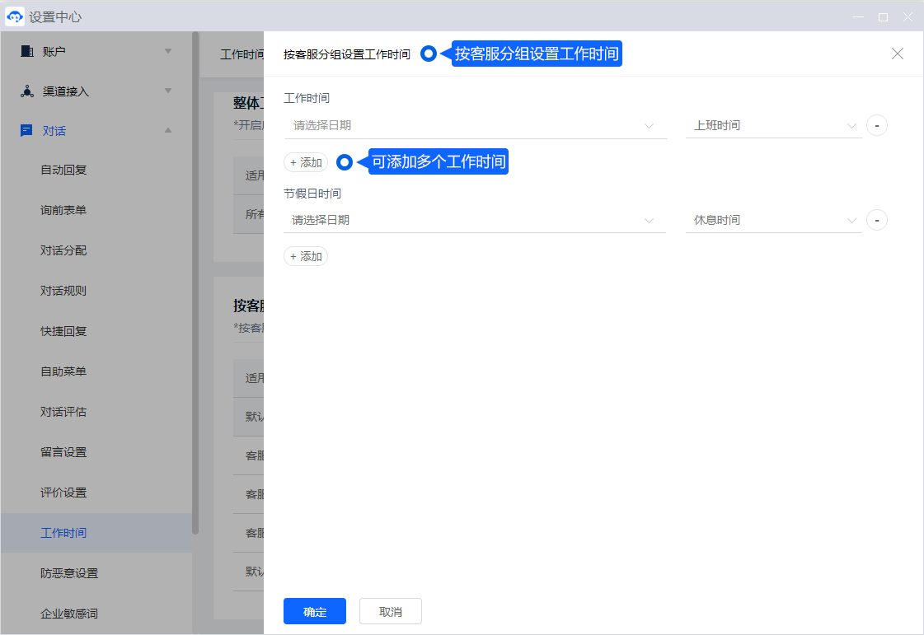Click the 取消 button
924x635 pixels.
click(x=391, y=612)
